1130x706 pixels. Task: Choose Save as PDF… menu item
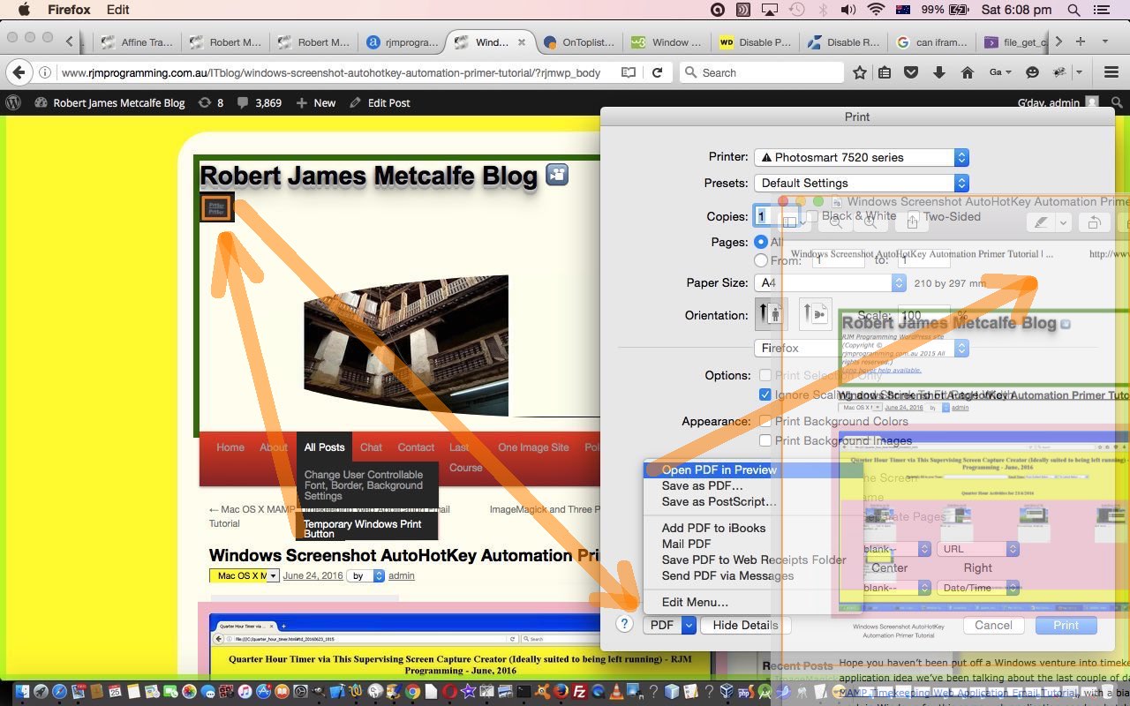(703, 485)
